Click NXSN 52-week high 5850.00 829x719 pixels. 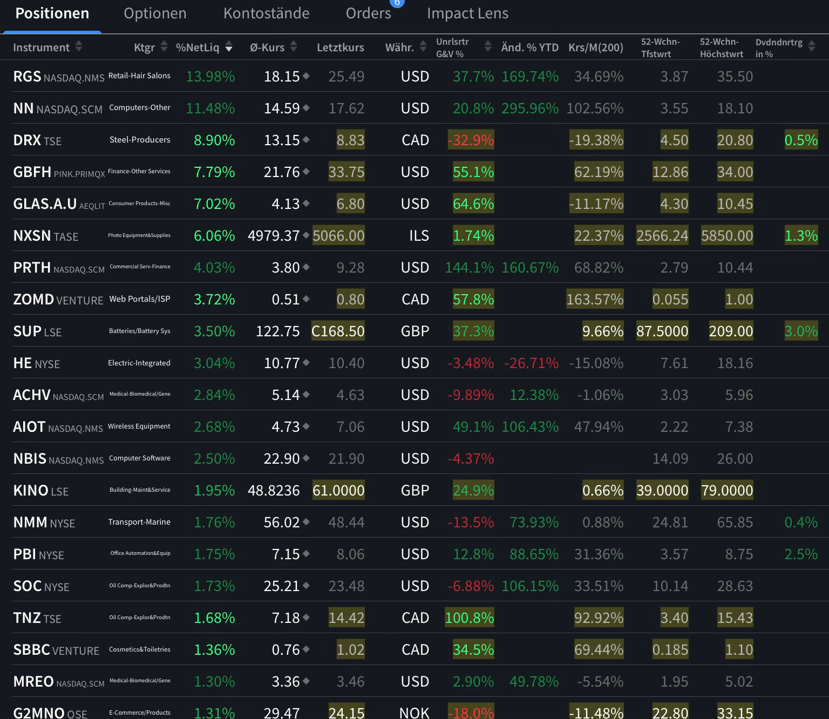pos(727,235)
